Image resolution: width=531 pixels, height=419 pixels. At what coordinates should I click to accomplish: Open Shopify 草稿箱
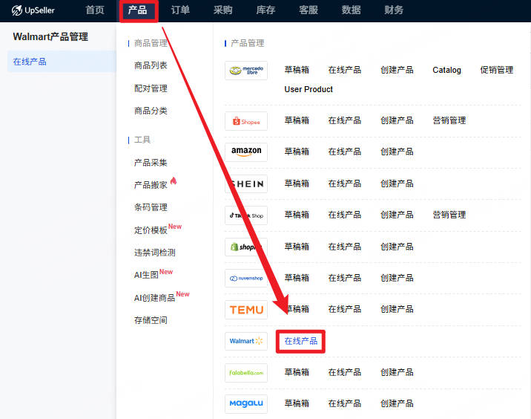[x=297, y=247]
